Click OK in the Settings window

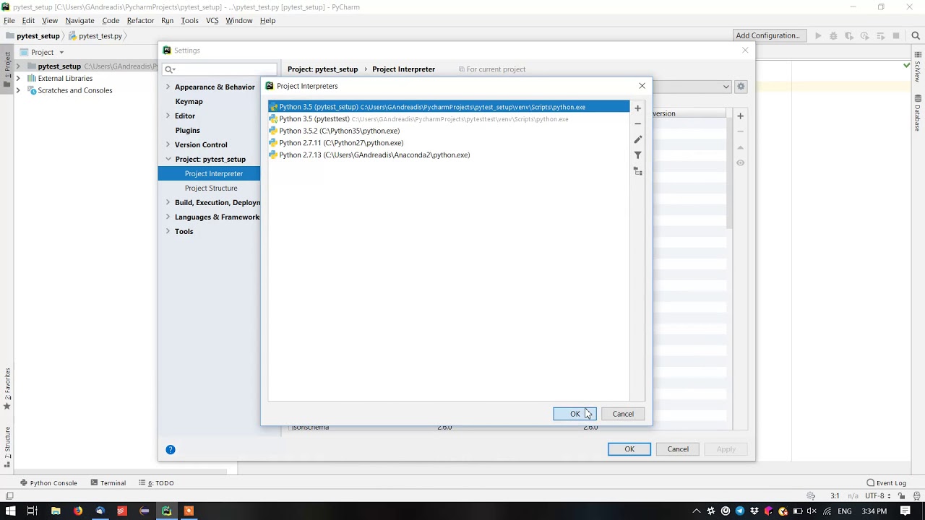(629, 449)
